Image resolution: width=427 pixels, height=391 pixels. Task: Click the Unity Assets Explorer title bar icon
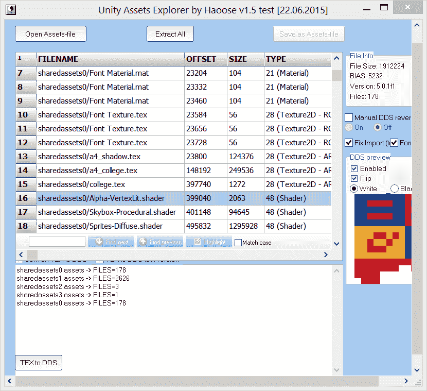tap(10, 10)
